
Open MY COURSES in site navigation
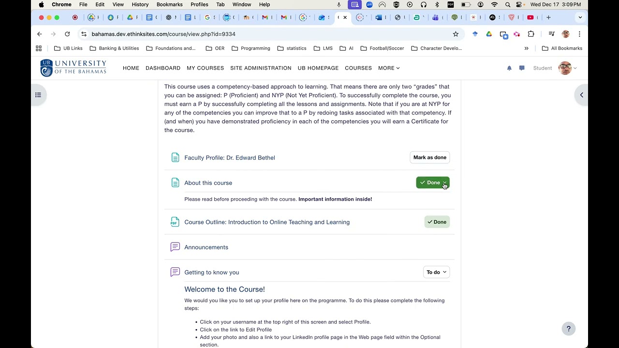point(206,68)
